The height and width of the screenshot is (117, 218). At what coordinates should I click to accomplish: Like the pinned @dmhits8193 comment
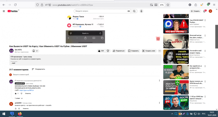point(16,93)
